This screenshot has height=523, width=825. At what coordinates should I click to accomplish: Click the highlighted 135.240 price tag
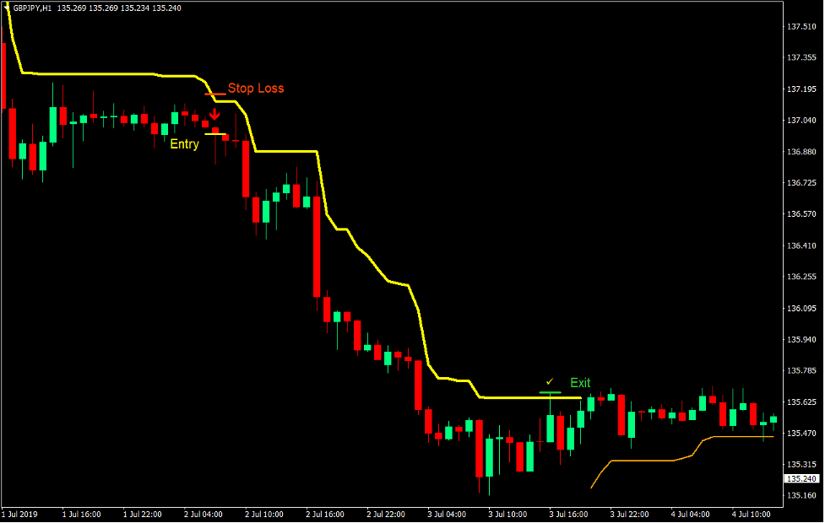pyautogui.click(x=801, y=477)
